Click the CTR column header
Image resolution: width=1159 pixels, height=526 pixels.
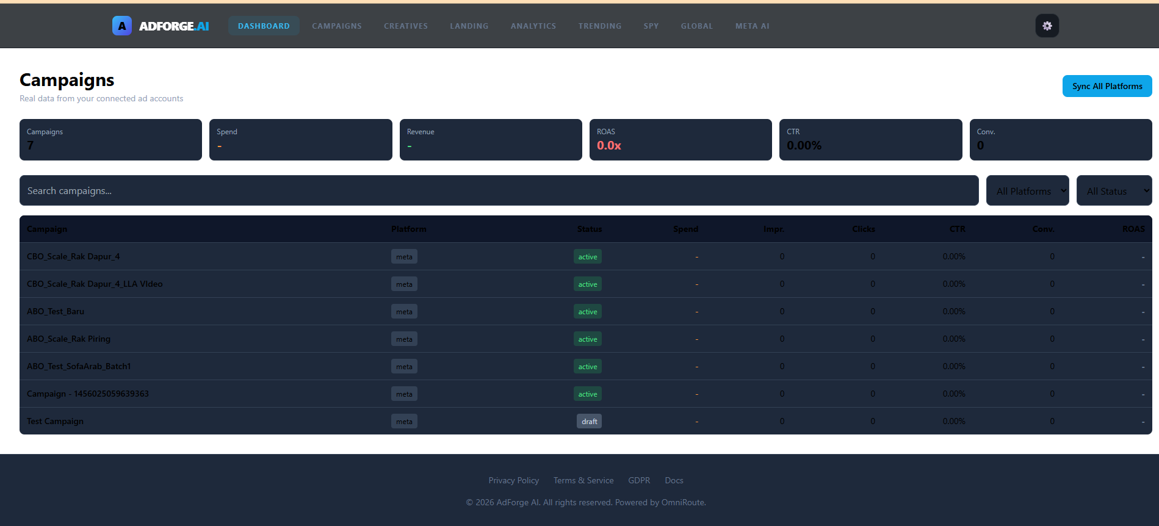point(958,229)
